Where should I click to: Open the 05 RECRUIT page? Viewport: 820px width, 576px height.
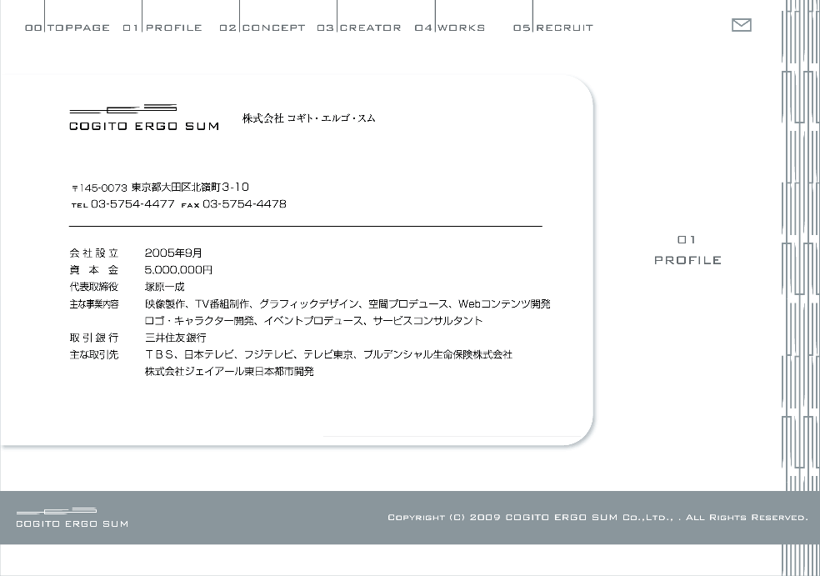[553, 28]
